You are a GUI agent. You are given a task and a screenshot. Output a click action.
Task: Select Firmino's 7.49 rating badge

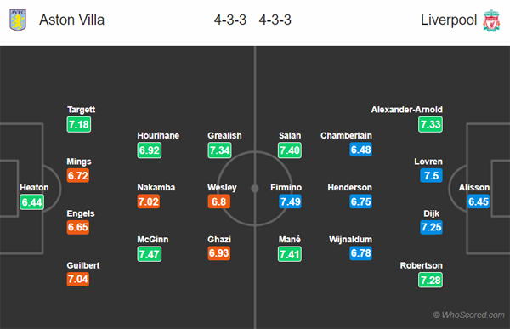[x=290, y=201]
